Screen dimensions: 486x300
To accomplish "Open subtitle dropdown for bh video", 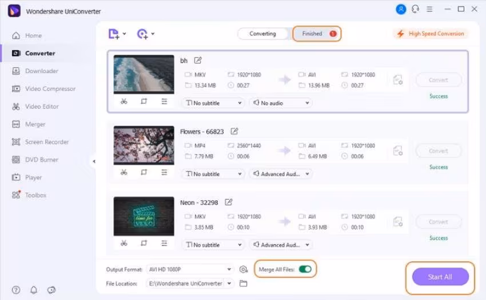I will tap(213, 103).
